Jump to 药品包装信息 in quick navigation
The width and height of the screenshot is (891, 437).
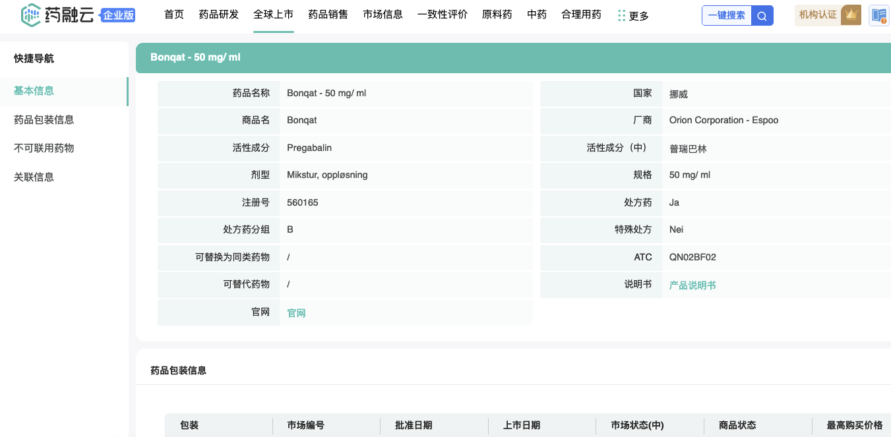[x=44, y=120]
